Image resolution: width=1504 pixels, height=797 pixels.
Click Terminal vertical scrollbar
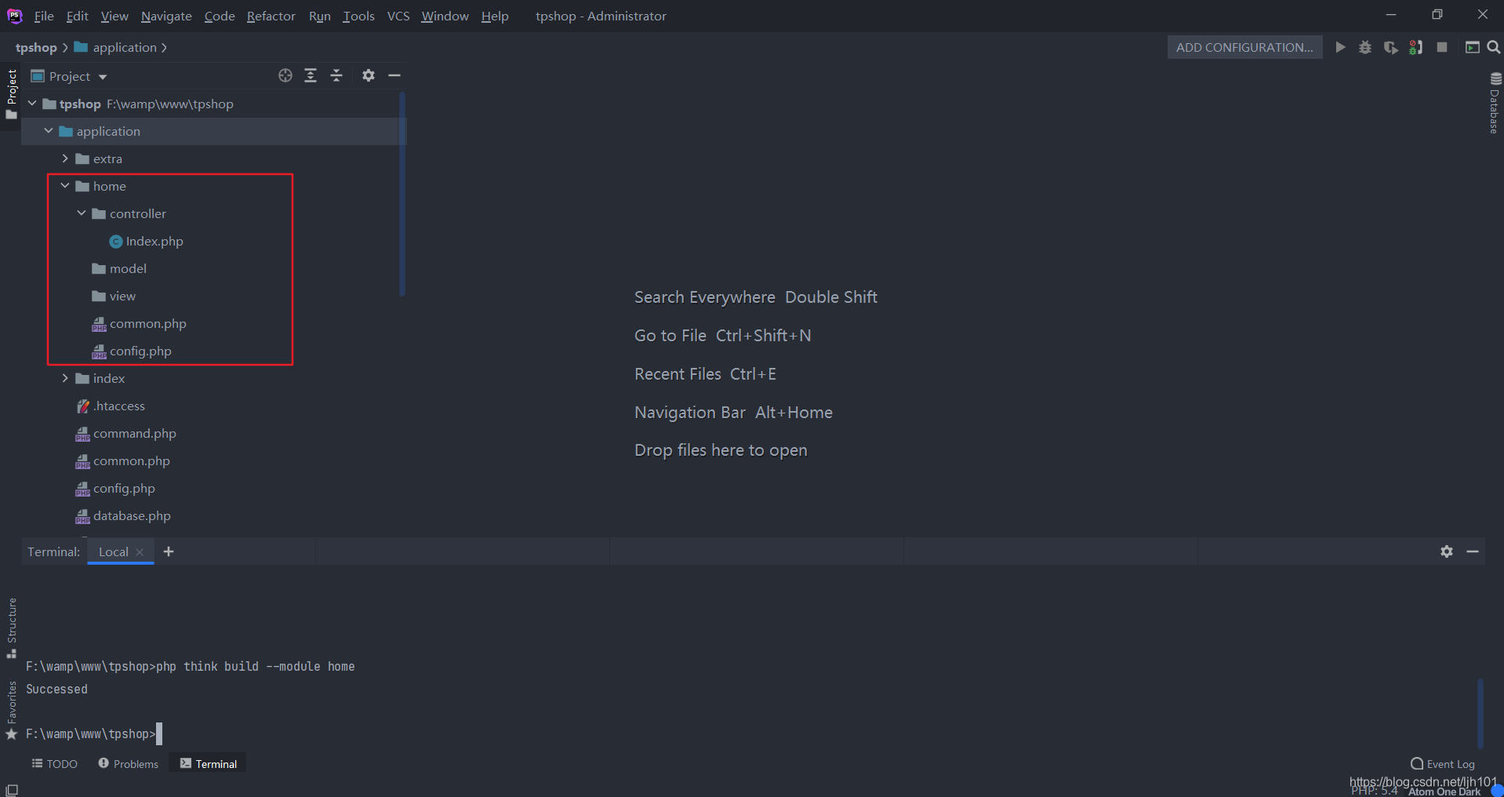tap(1480, 712)
